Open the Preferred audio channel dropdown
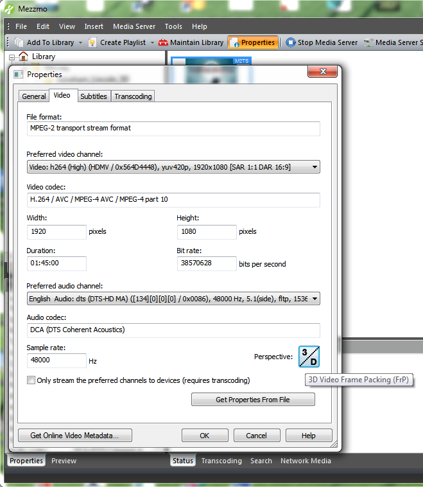 point(315,299)
